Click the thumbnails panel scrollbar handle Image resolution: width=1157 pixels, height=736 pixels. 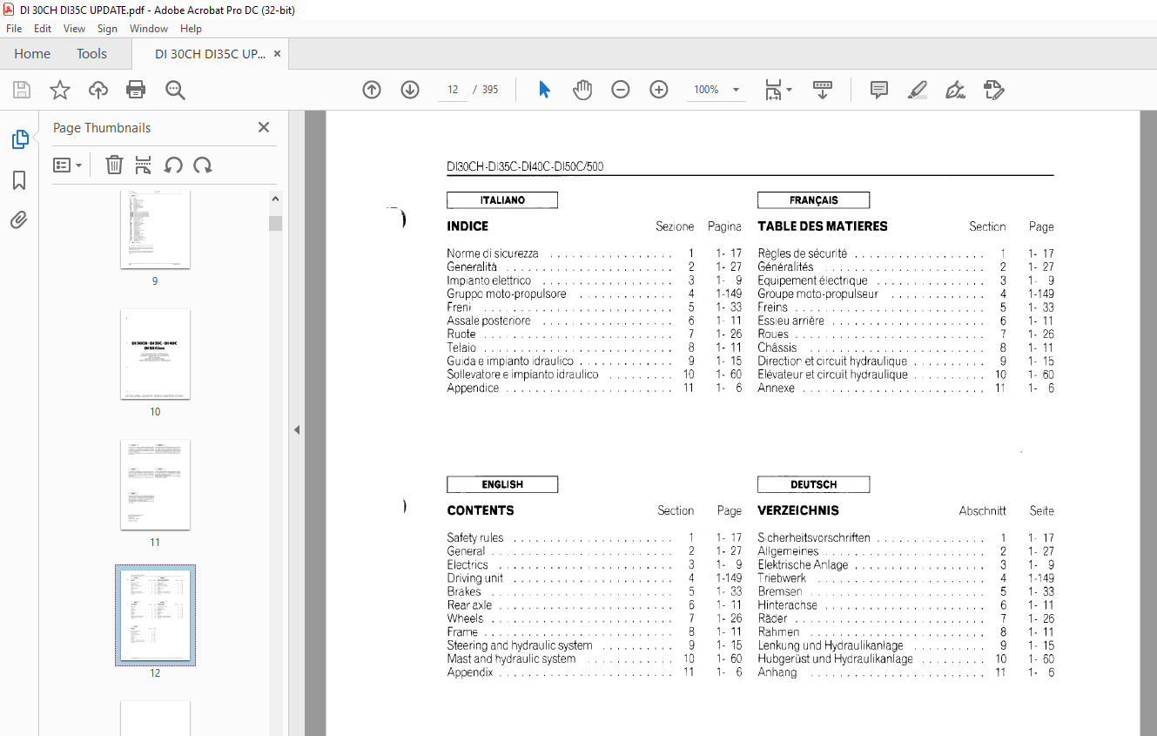(275, 223)
